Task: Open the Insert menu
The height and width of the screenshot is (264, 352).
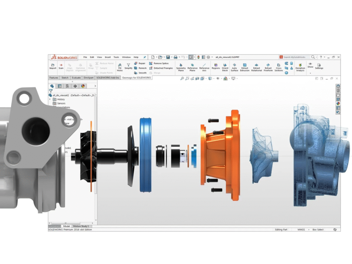Action: click(x=108, y=57)
